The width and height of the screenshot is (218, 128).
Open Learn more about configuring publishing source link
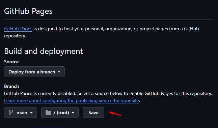[72, 100]
